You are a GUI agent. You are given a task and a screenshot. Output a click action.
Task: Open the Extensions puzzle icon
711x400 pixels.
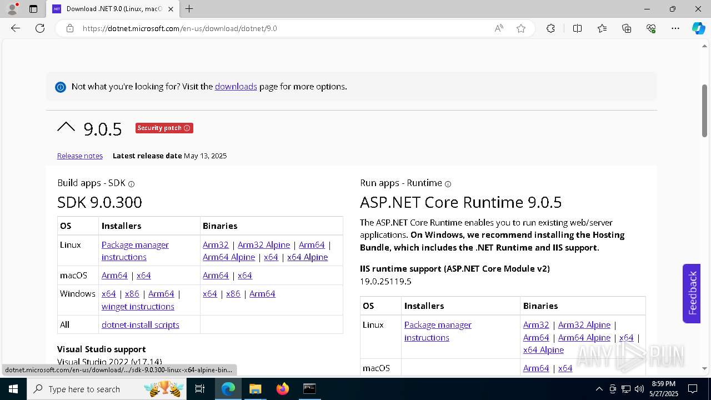pos(550,28)
